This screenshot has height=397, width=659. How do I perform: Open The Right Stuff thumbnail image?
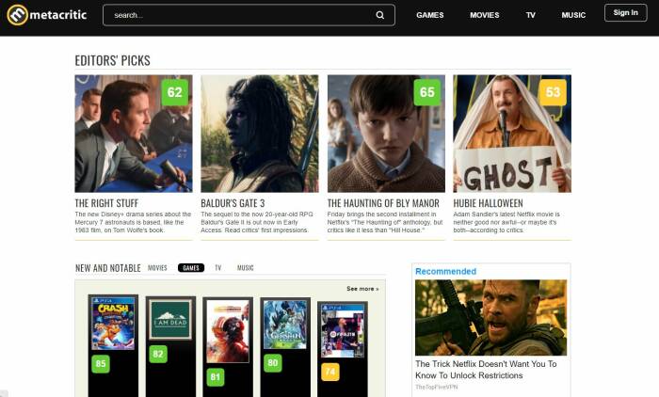tap(134, 134)
